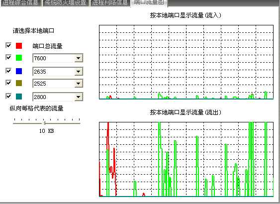Open the port 2525 dropdown arrow
280x204 pixels.
79,84
